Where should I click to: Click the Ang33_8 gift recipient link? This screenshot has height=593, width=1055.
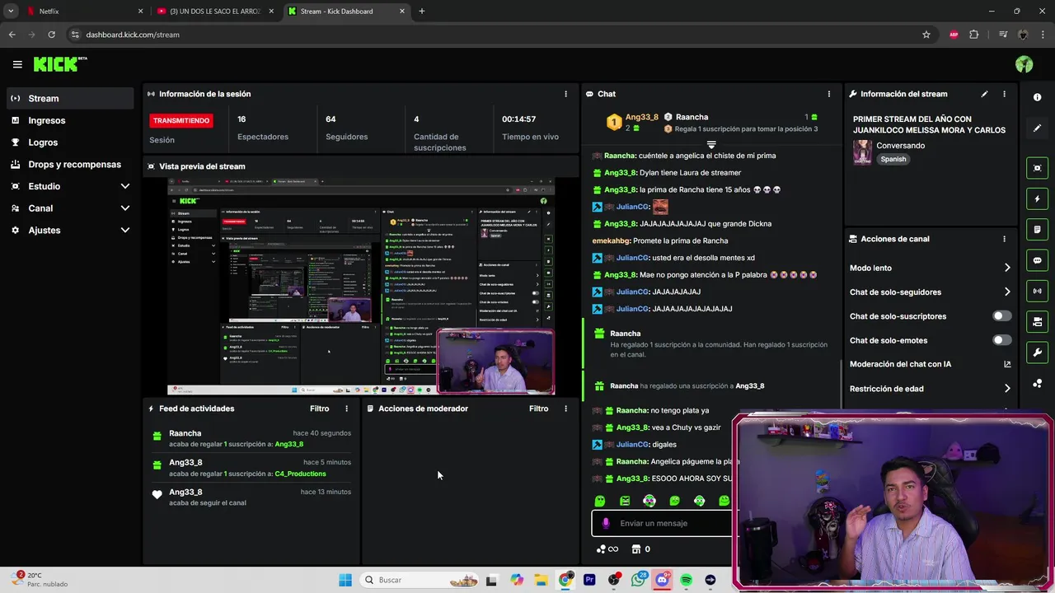(x=289, y=444)
